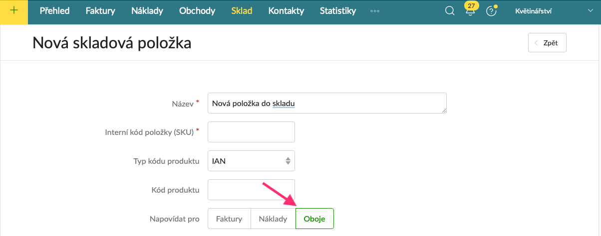Open the Faktury menu item
Screen dimensions: 601x236
(x=100, y=11)
